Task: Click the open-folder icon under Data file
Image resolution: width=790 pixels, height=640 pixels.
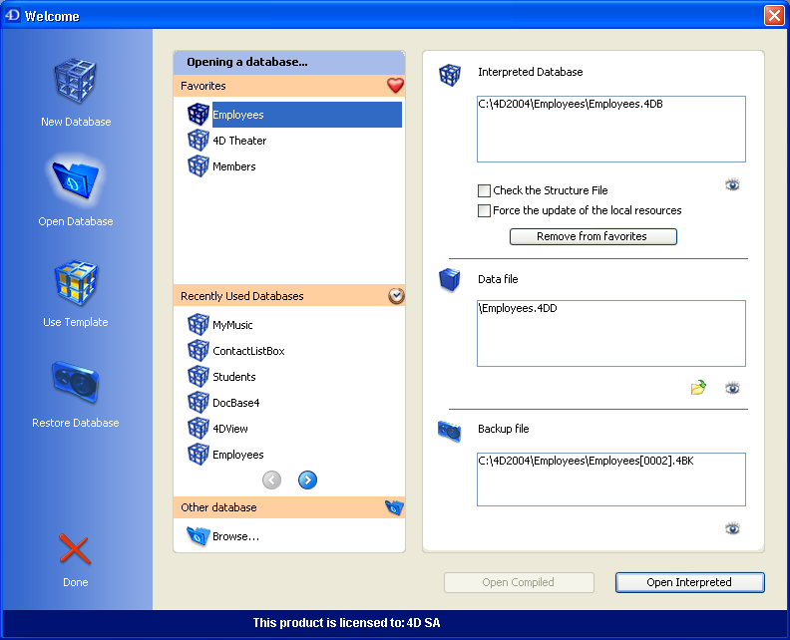Action: 698,388
